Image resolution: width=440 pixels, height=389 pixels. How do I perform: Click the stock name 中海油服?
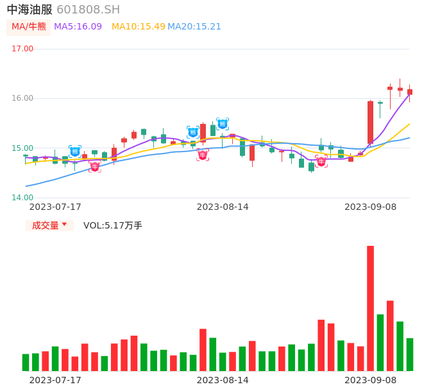point(30,10)
